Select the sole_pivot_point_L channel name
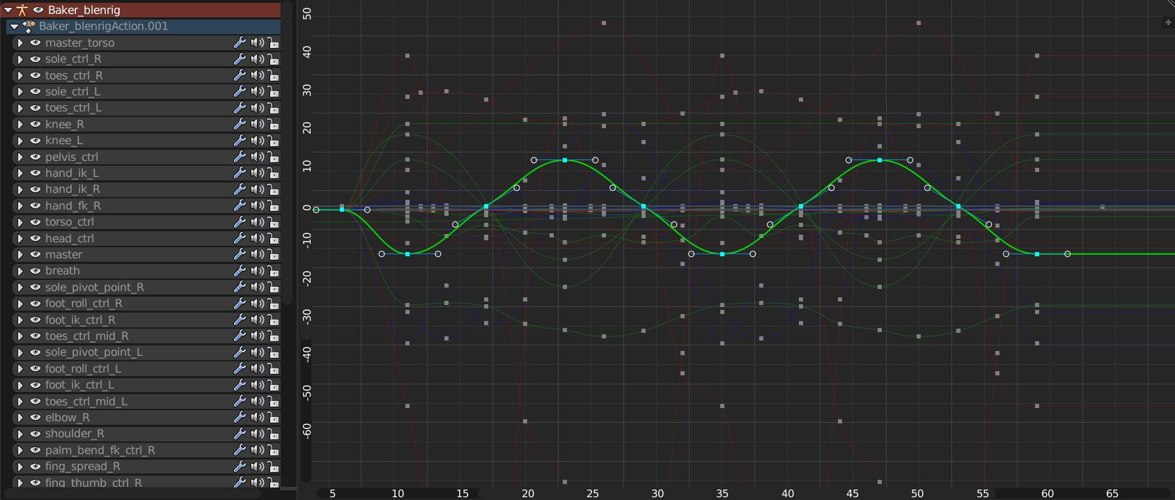 click(x=94, y=352)
